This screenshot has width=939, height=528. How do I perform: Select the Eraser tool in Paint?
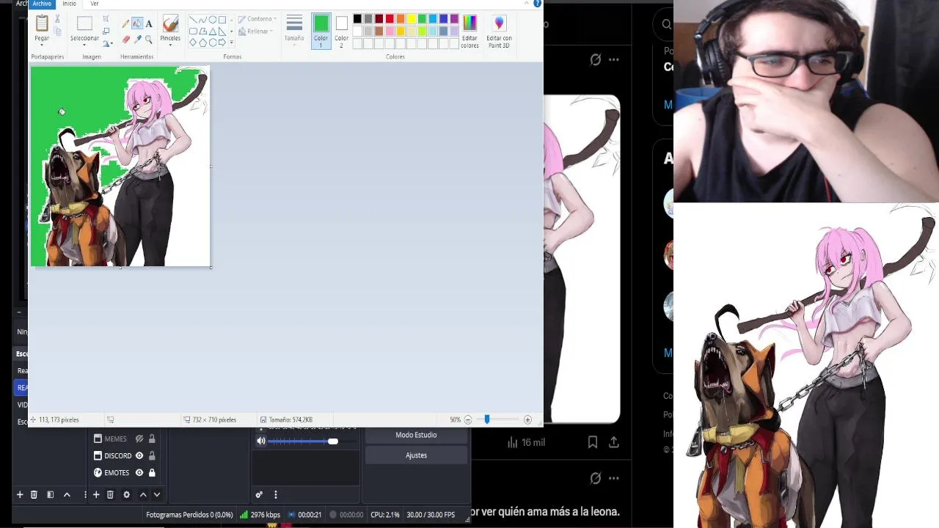click(x=126, y=39)
